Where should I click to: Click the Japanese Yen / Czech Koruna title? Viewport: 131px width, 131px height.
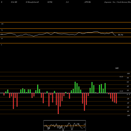coord(116,2)
